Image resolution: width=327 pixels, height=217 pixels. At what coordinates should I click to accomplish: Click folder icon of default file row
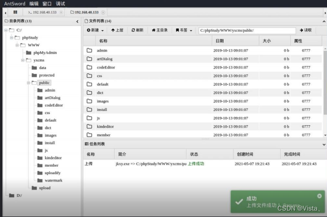click(x=89, y=84)
